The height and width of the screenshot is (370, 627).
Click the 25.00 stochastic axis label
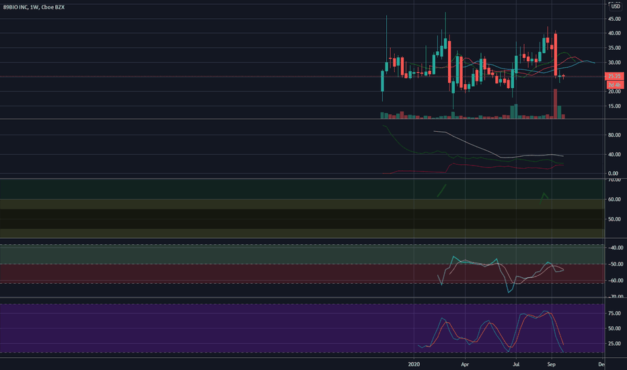coord(614,344)
